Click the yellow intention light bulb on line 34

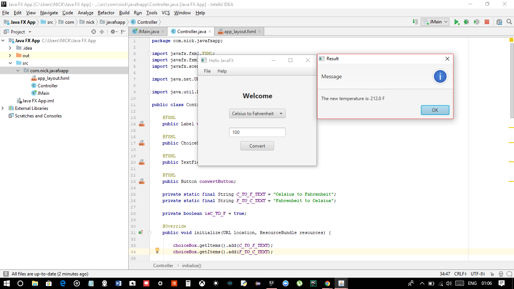click(x=157, y=251)
